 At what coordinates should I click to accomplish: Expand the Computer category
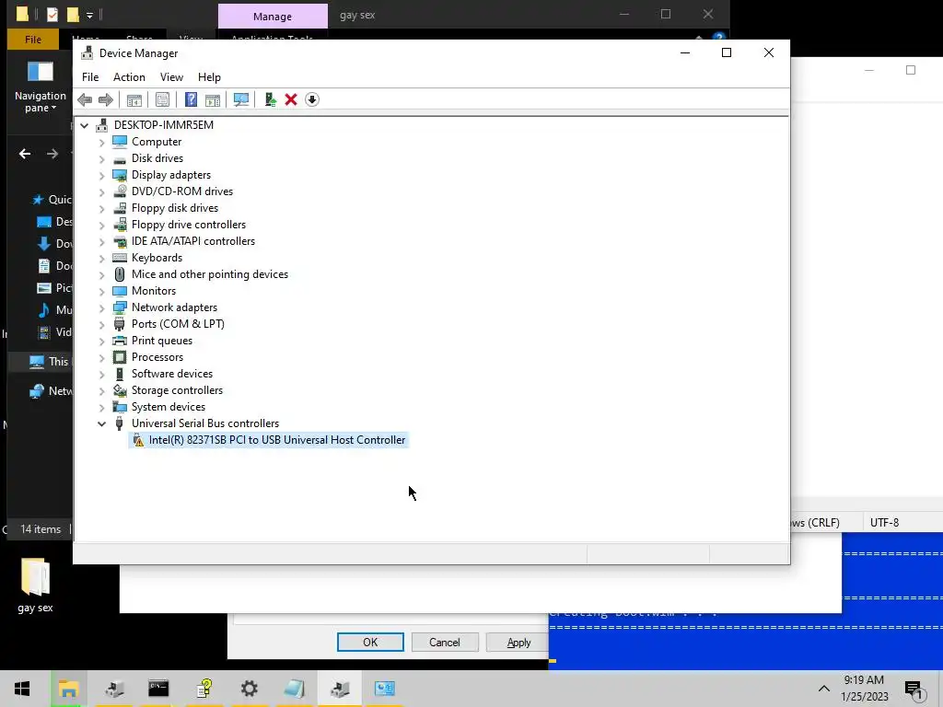point(101,143)
